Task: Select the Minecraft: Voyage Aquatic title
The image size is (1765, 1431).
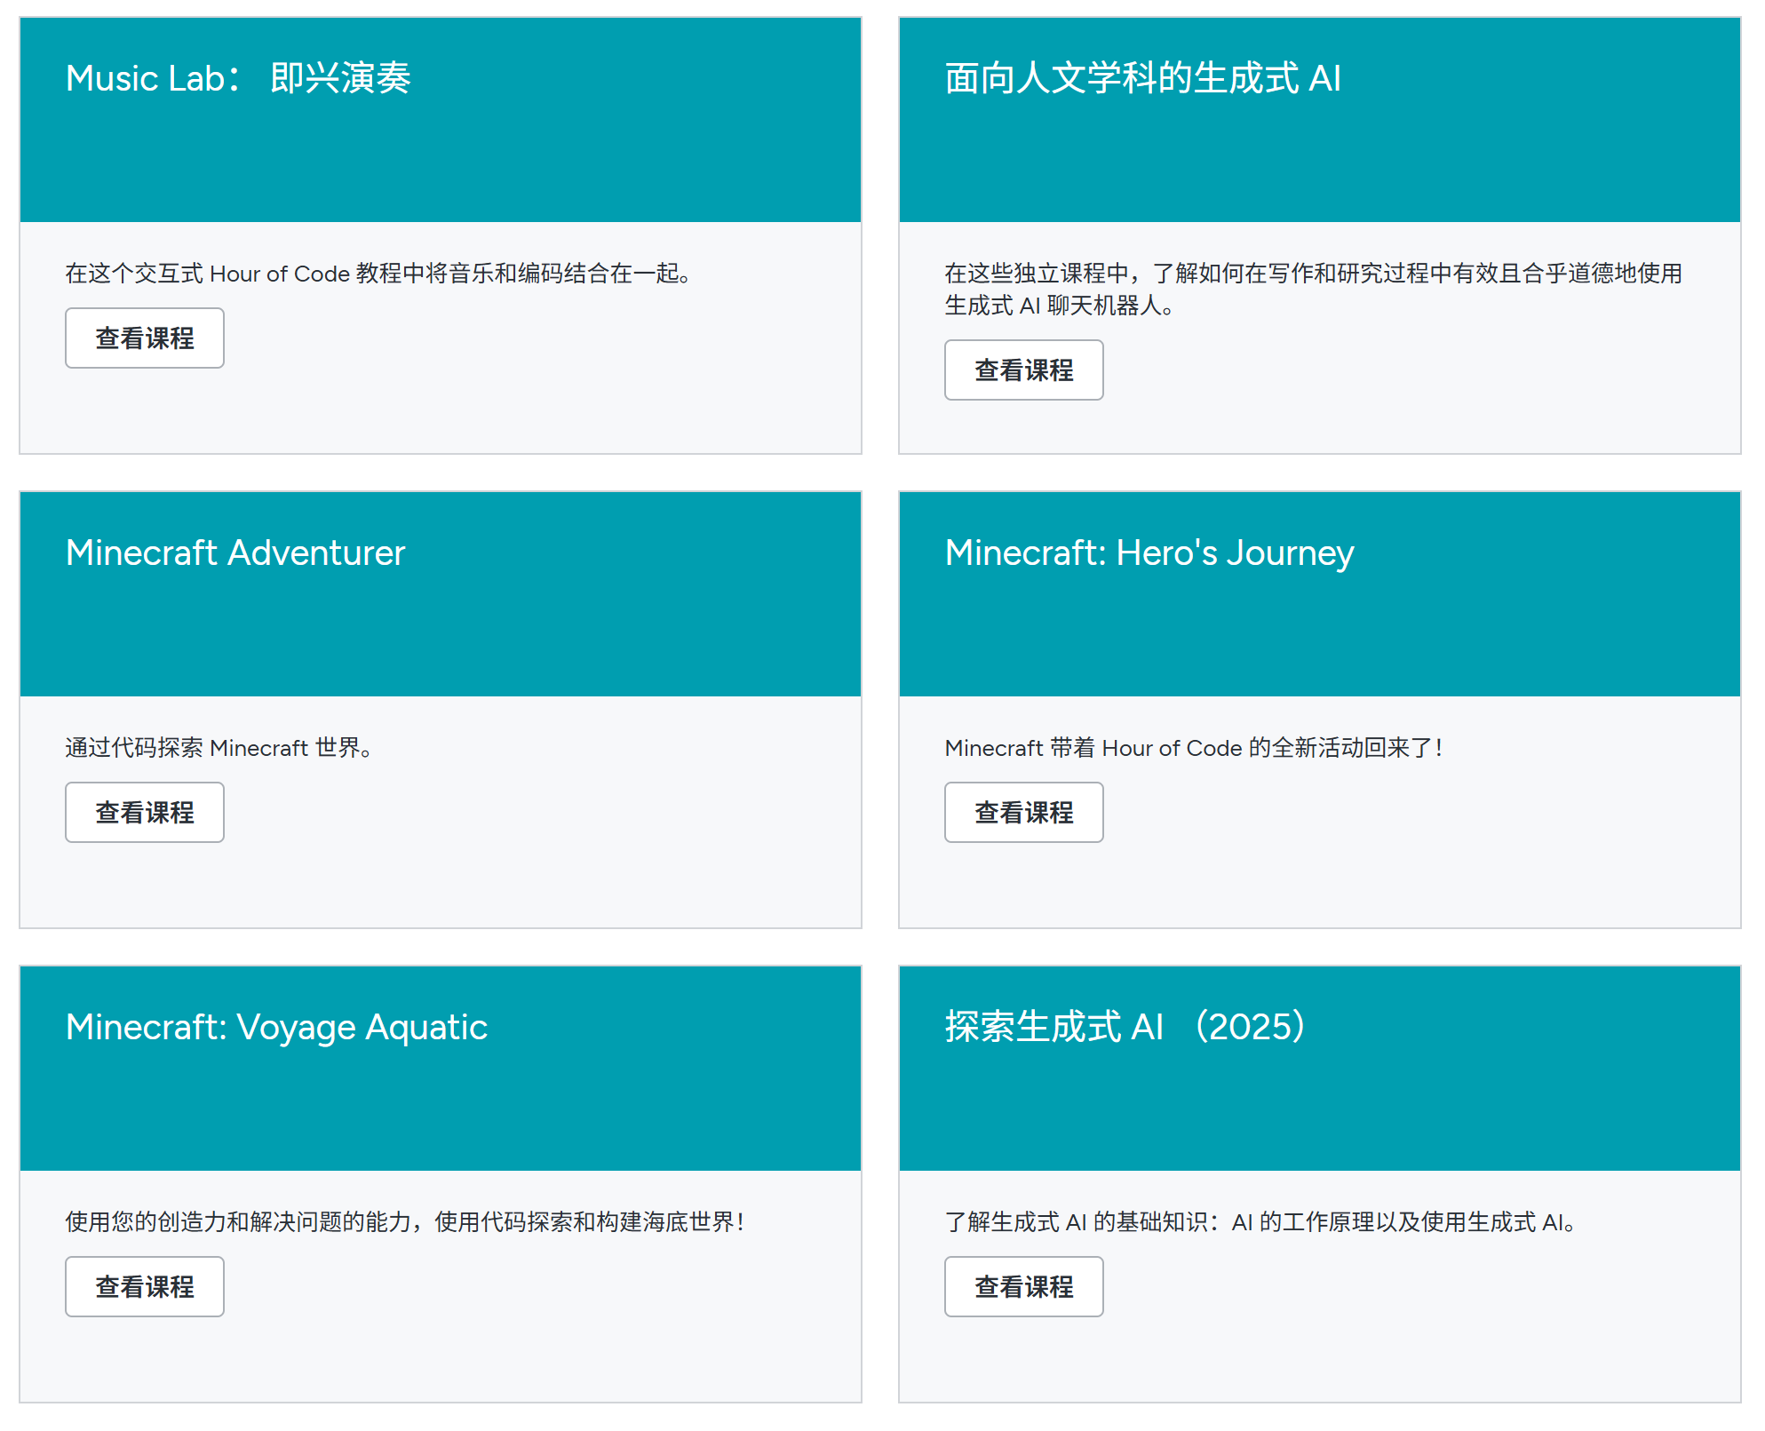Action: pyautogui.click(x=276, y=1028)
